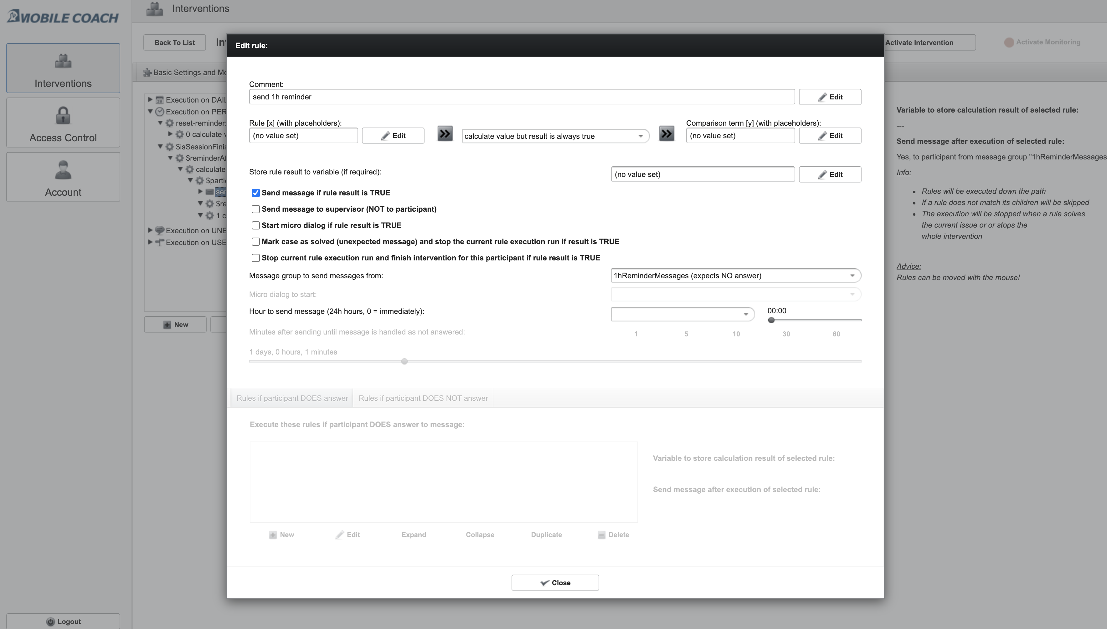Click the 00:00 send time slider handle

771,320
